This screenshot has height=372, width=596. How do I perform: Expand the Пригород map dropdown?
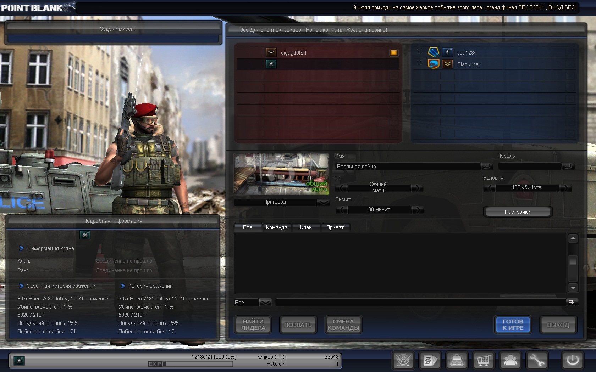[323, 203]
